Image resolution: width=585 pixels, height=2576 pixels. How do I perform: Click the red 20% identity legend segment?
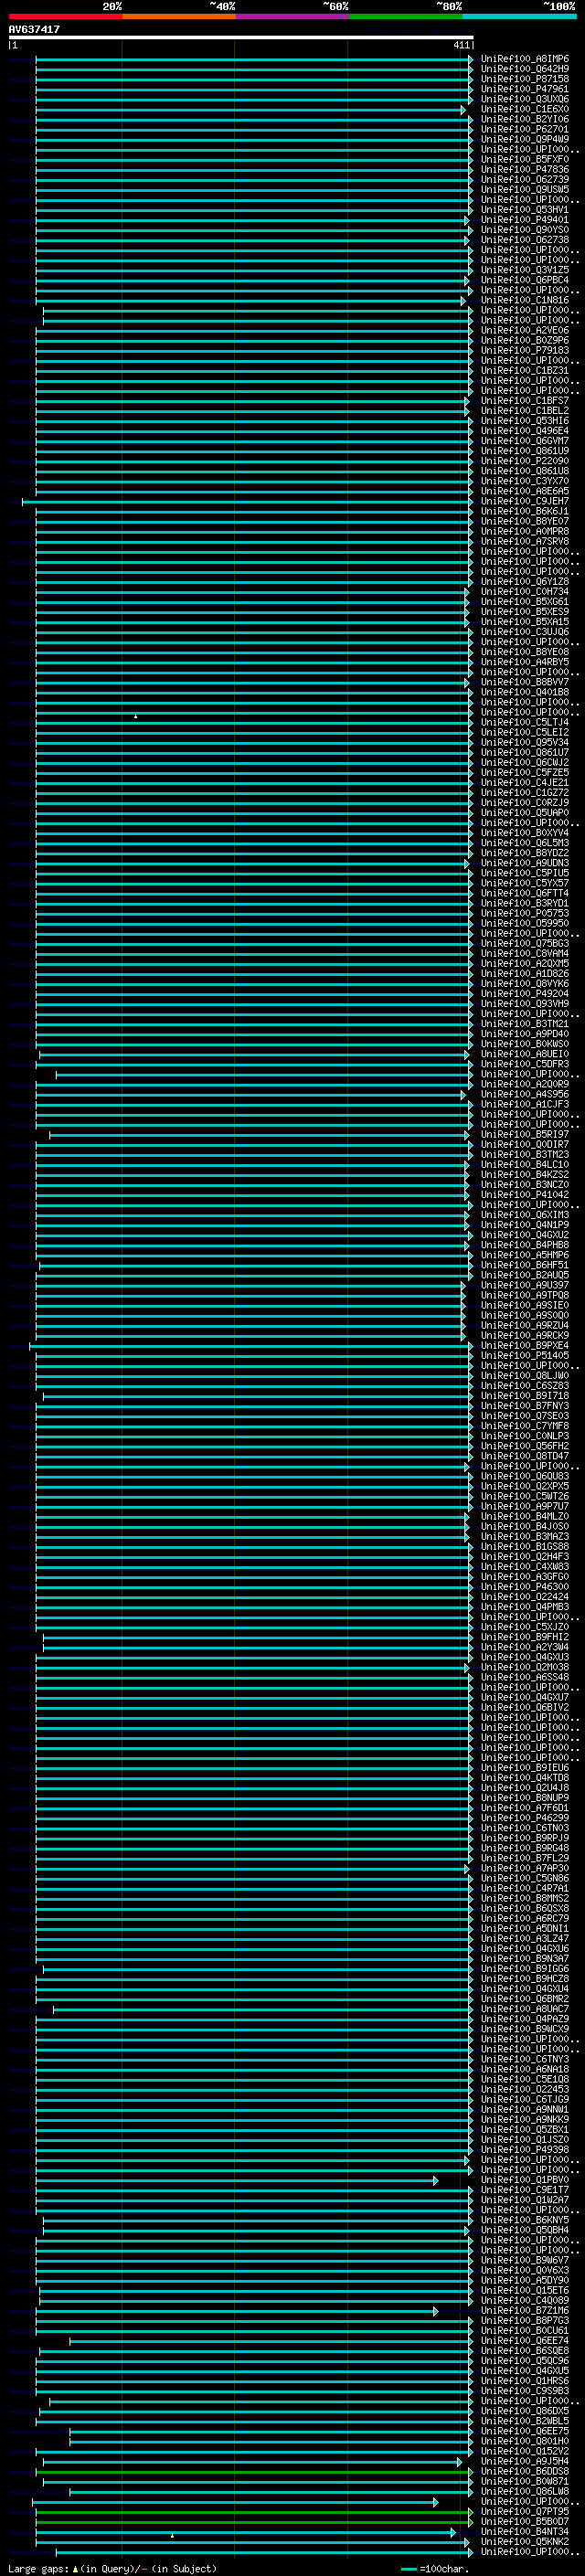pos(65,16)
